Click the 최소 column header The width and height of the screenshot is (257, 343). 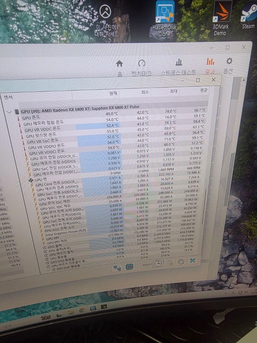[145, 92]
